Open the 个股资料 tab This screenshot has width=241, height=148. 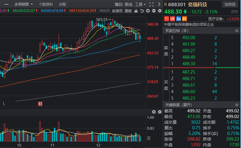click(x=46, y=5)
